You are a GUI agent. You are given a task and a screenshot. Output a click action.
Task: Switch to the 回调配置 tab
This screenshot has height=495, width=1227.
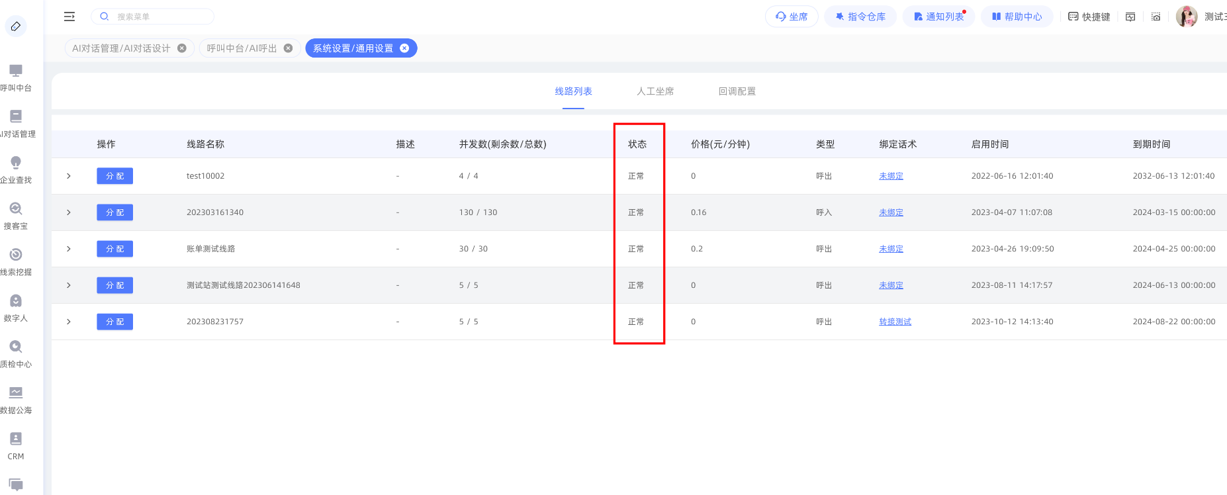(737, 91)
